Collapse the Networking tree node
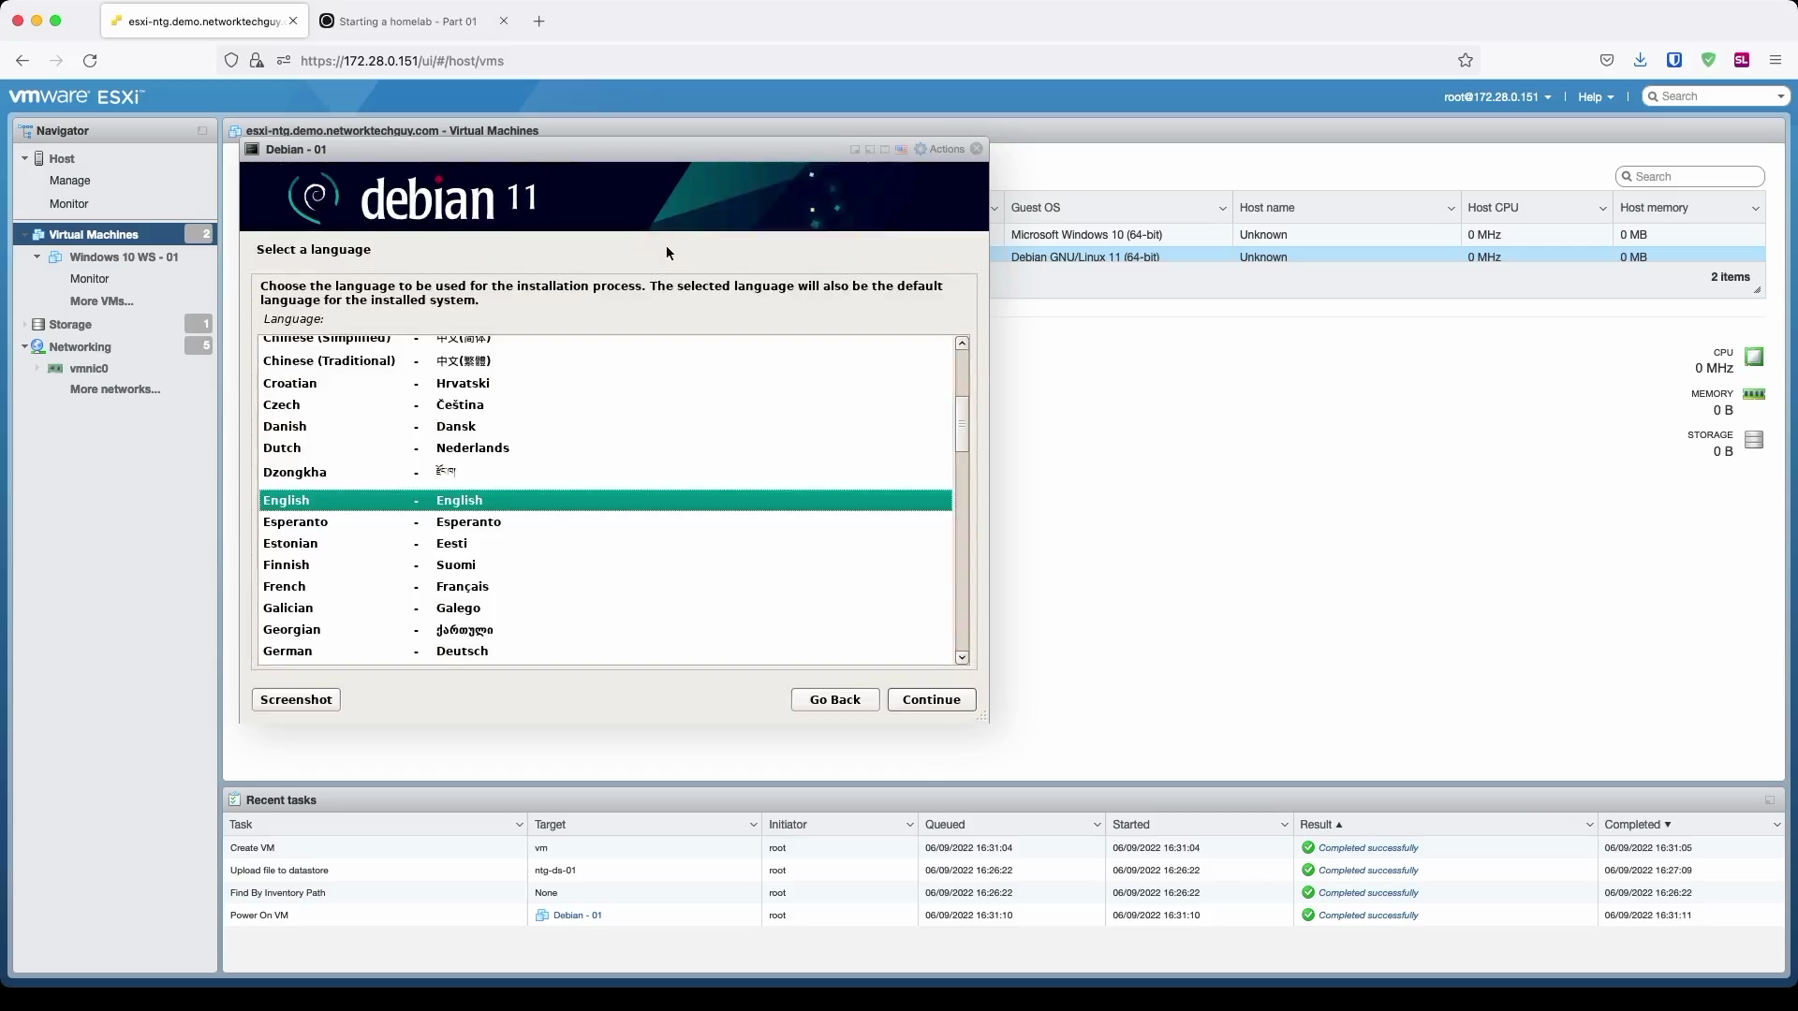1798x1011 pixels. (24, 346)
